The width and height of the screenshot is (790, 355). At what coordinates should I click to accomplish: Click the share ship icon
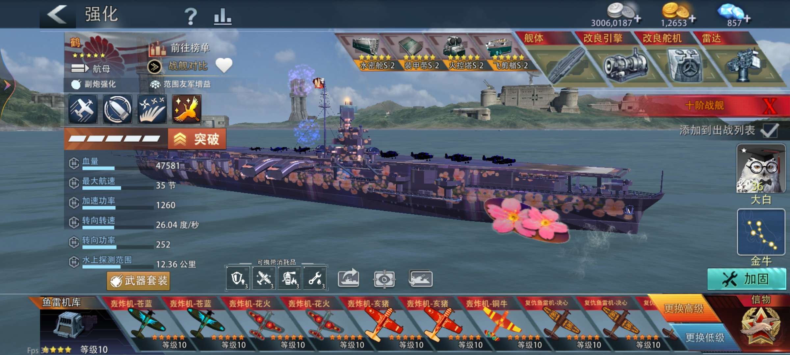tap(349, 278)
